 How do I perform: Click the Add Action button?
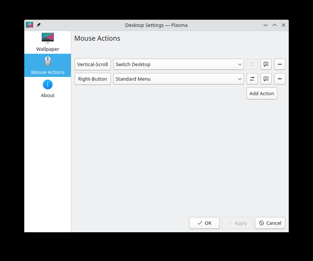(262, 94)
